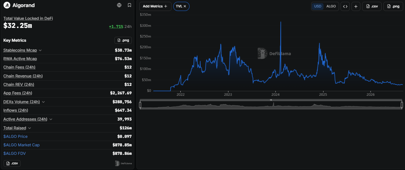405x170 pixels.
Task: Click the 2026 x-axis label
Action: pyautogui.click(x=371, y=95)
